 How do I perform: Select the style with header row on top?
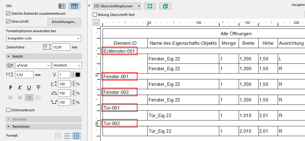(x=74, y=6)
